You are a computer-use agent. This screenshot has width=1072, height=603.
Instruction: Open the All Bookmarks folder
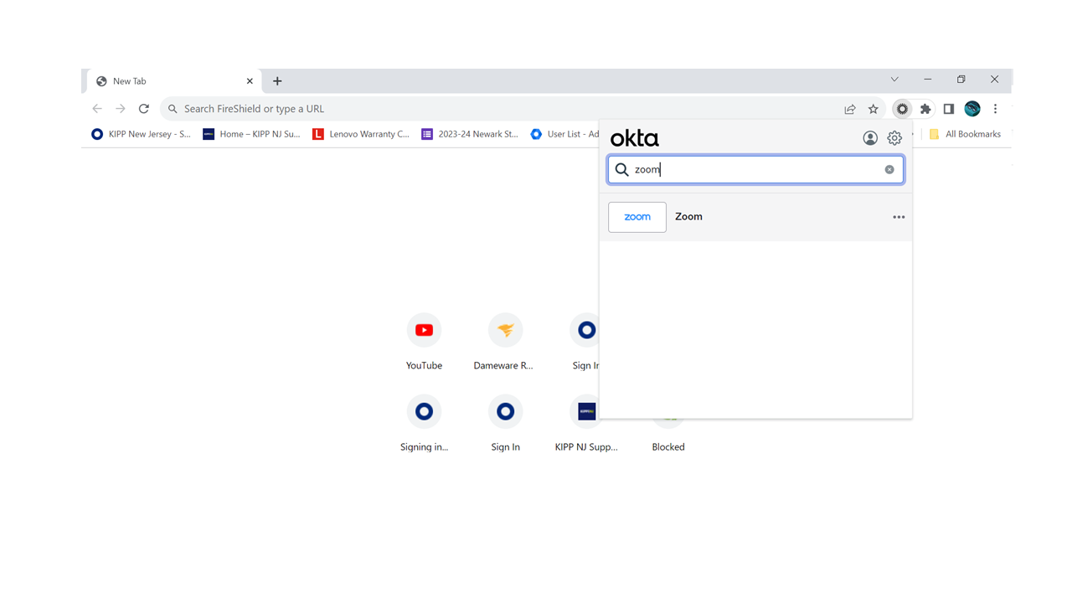point(964,134)
